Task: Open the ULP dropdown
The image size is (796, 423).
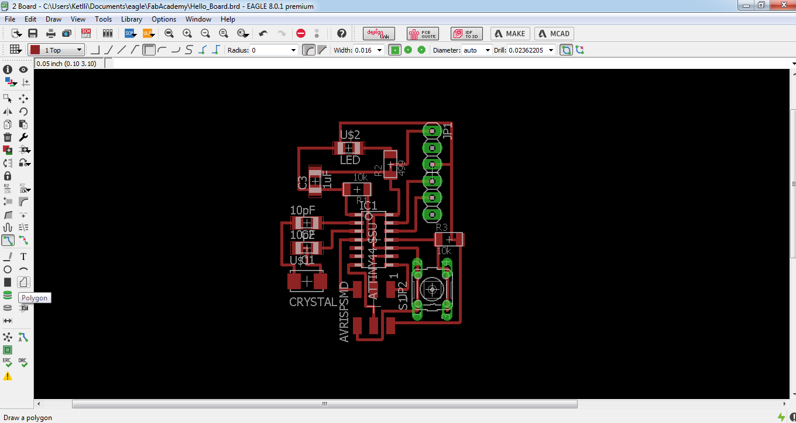Action: click(x=149, y=33)
